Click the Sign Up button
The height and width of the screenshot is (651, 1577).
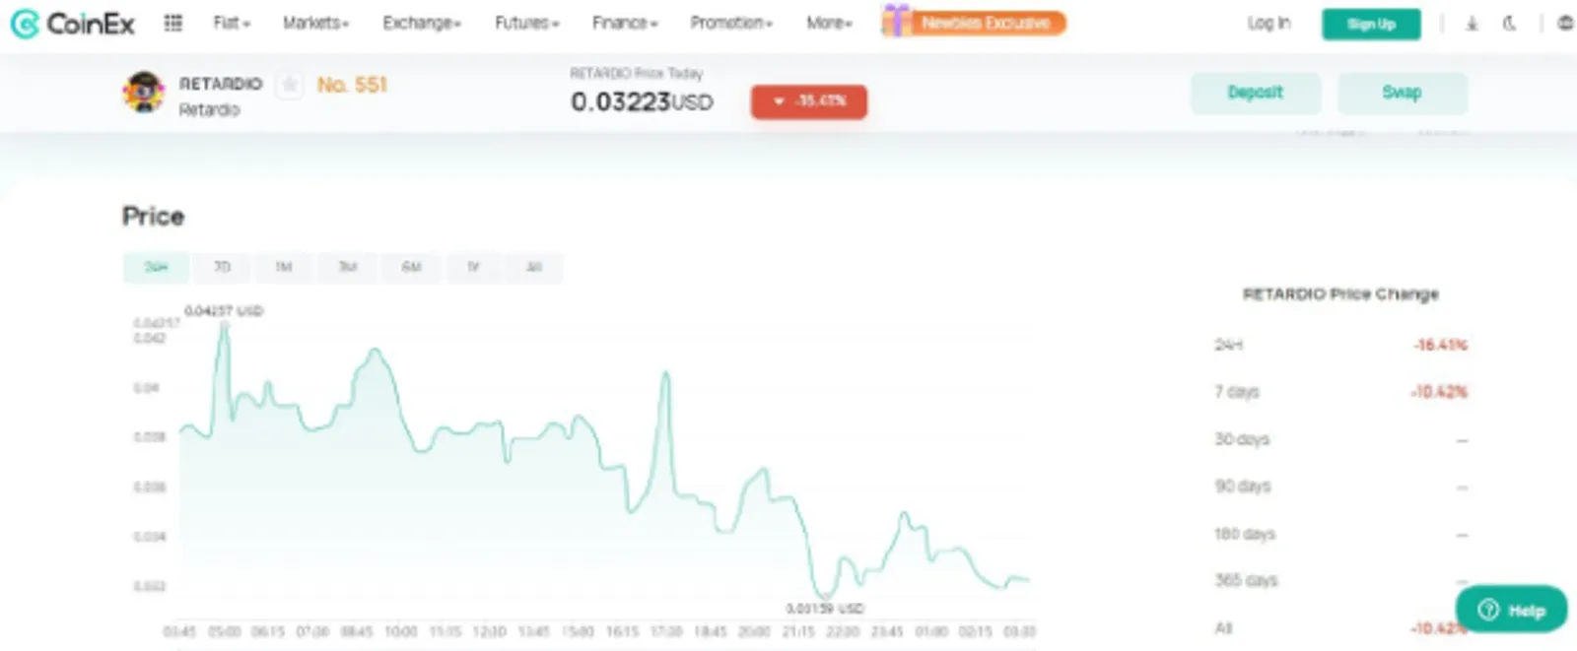1371,24
